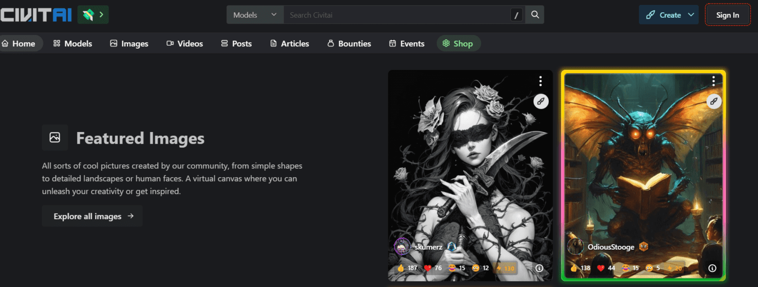Open the green money badge next to logo
Image resolution: width=758 pixels, height=287 pixels.
[93, 15]
